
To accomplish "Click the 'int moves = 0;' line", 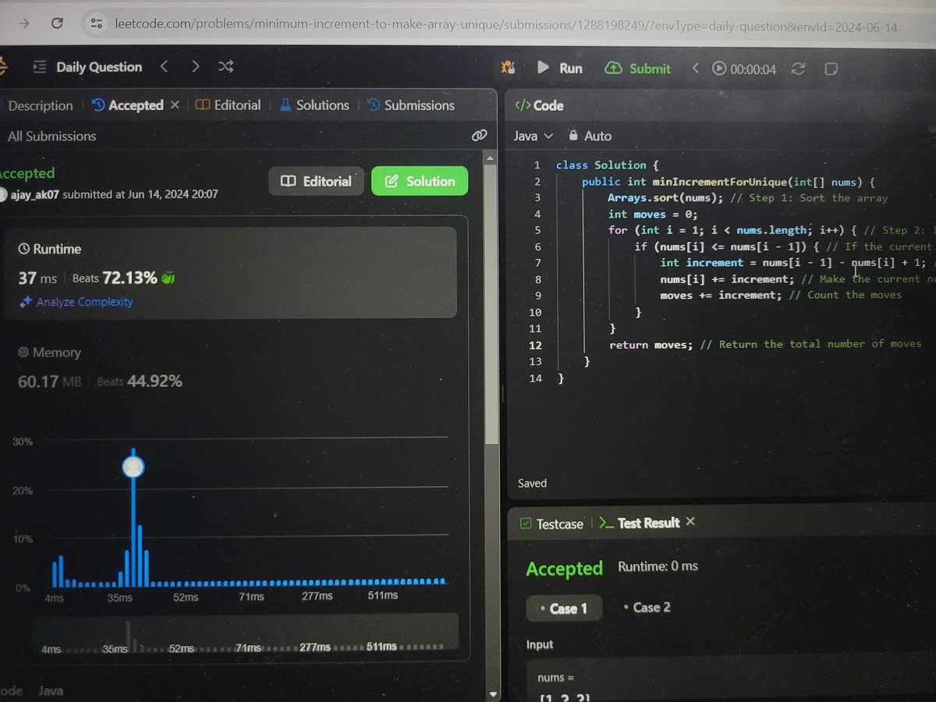I will (652, 214).
